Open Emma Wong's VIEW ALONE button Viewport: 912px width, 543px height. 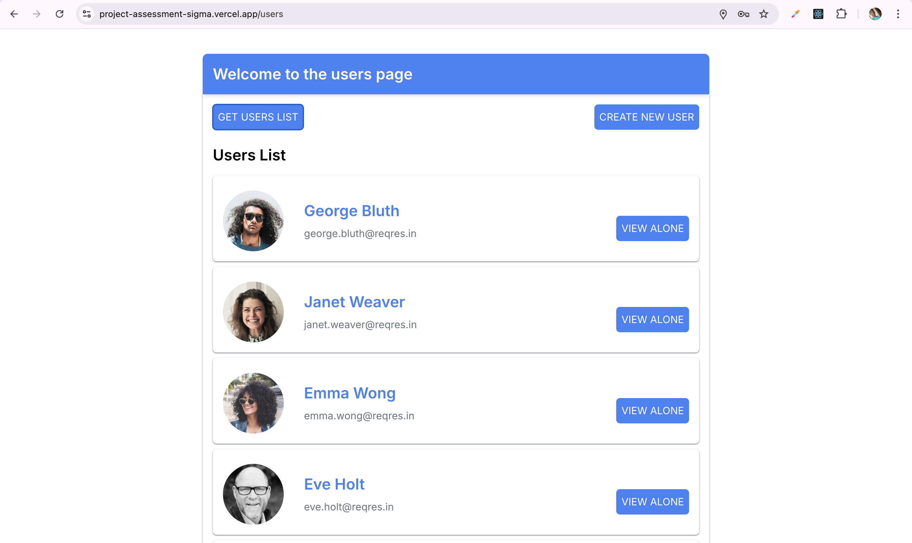click(652, 410)
